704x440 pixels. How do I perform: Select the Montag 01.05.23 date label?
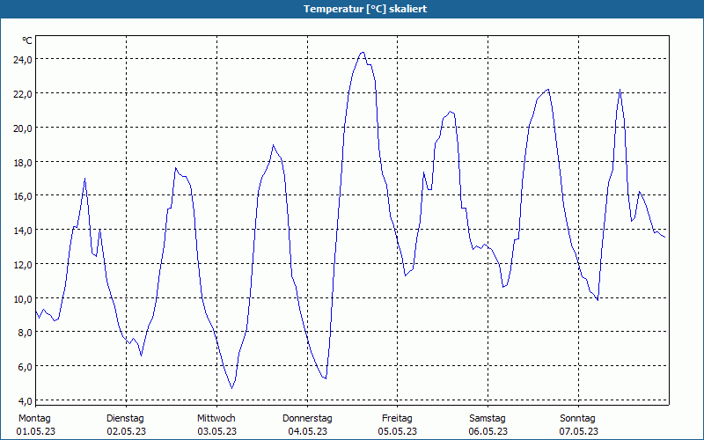click(x=36, y=425)
